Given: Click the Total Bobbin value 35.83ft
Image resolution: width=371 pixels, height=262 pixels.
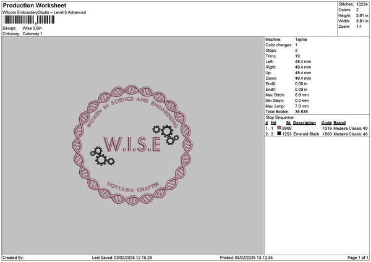Looking at the screenshot, I should [x=302, y=112].
